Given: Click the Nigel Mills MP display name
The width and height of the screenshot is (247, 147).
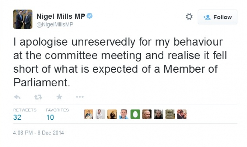Looking at the screenshot, I should coord(60,17).
